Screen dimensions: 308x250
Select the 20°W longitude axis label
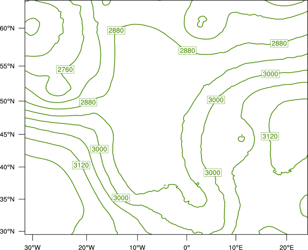(x=87, y=247)
